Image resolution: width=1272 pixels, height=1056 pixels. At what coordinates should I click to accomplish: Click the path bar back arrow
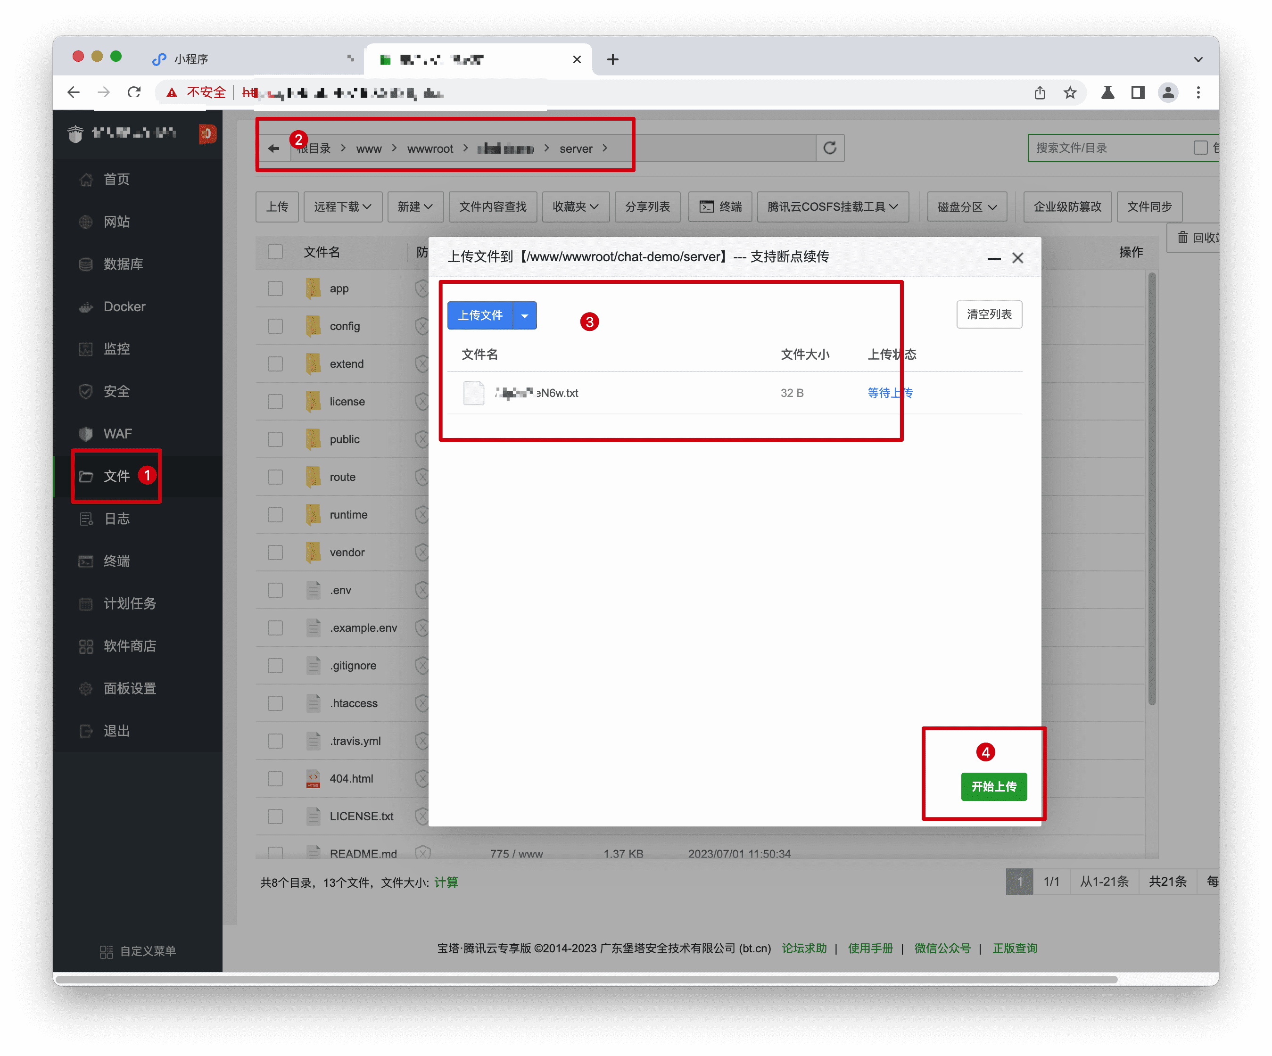coord(274,148)
